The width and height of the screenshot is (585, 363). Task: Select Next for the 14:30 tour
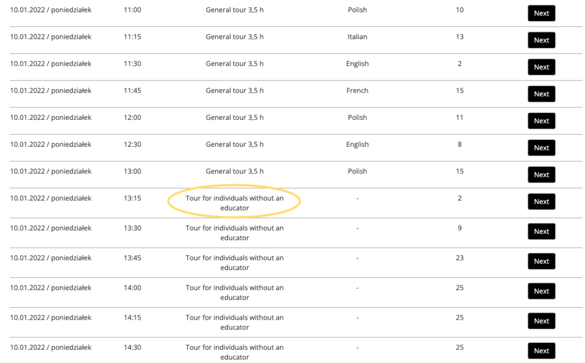click(x=541, y=350)
